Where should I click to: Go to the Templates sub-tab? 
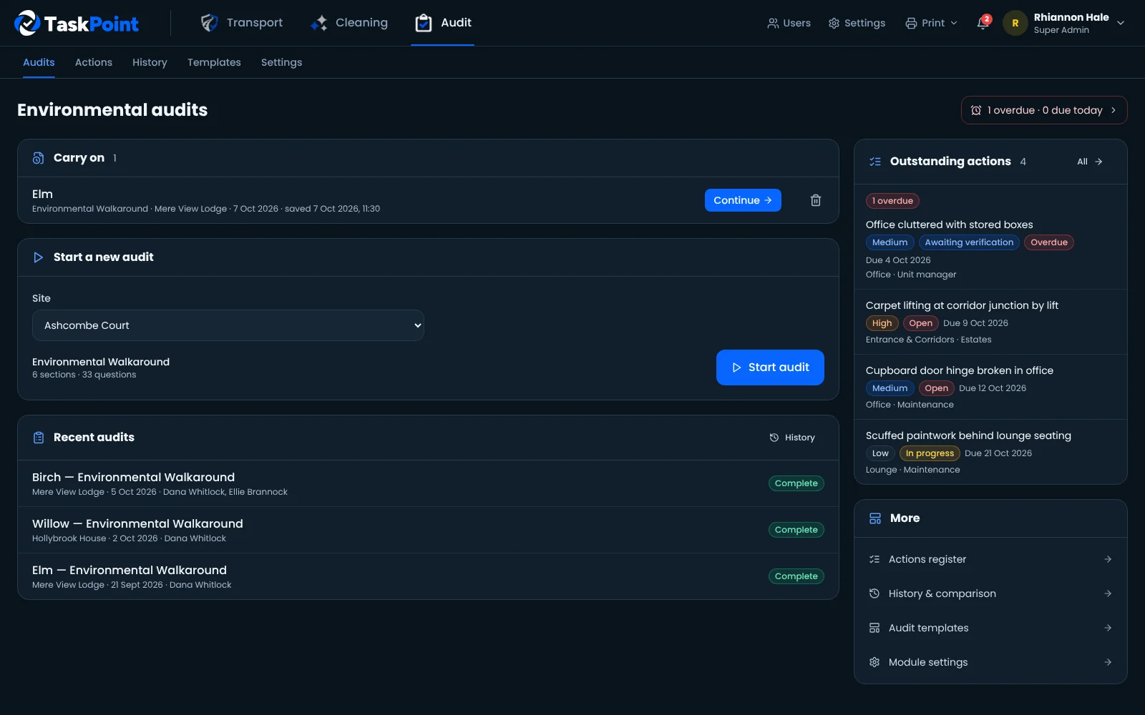tap(214, 62)
